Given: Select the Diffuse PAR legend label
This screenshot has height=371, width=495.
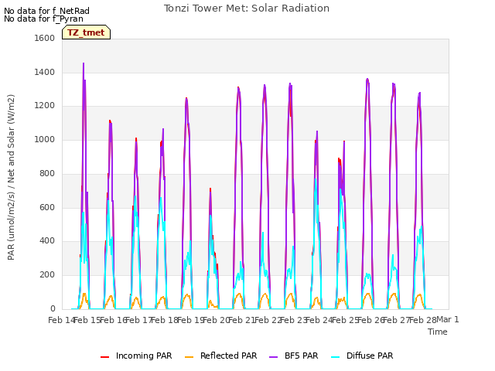Looking at the screenshot, I should [370, 356].
